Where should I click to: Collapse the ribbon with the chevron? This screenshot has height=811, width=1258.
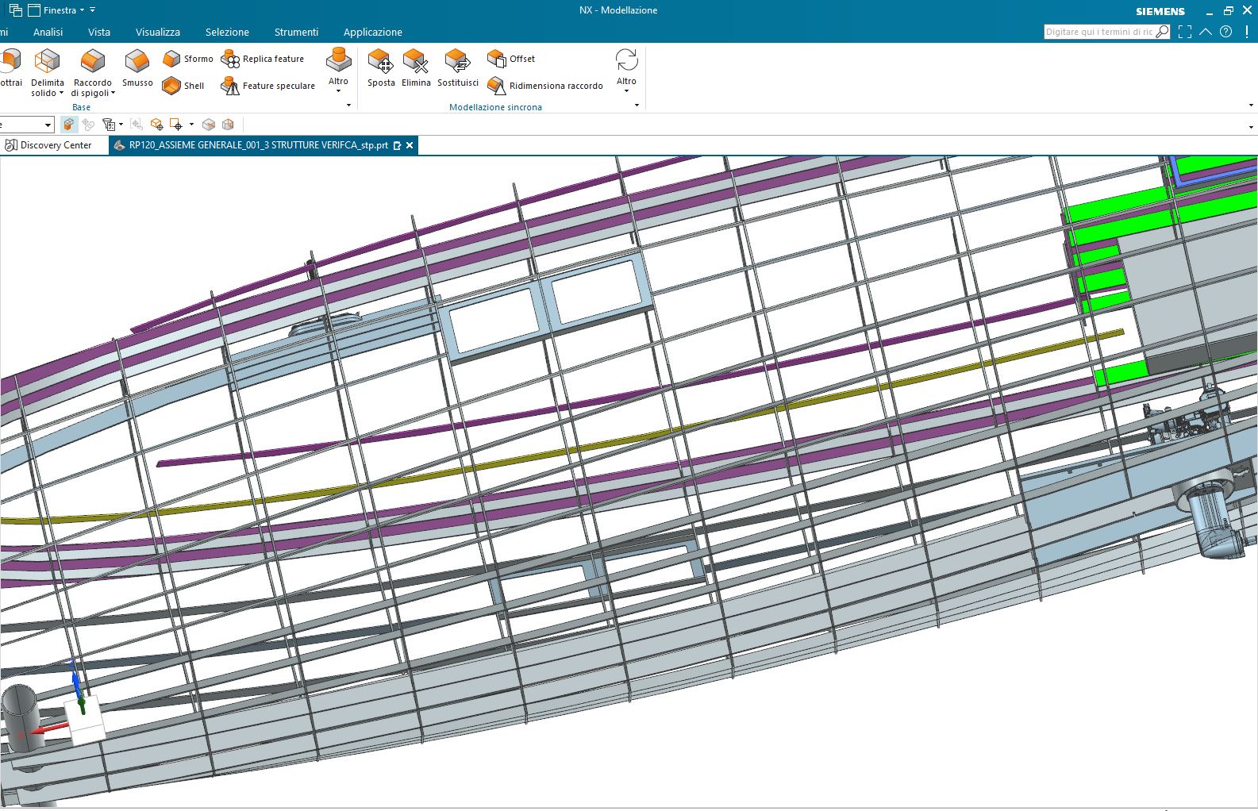(x=1206, y=32)
